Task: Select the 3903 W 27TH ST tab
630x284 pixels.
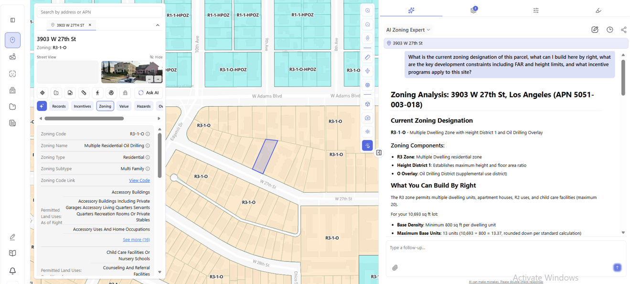Action: [x=70, y=25]
